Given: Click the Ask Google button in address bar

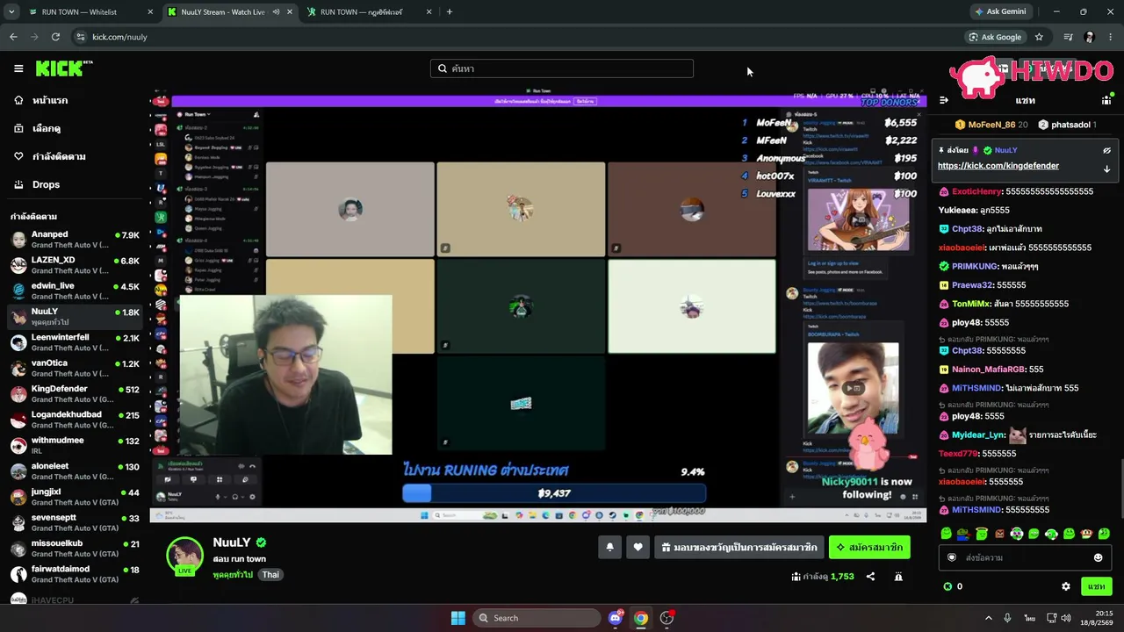Looking at the screenshot, I should click(995, 37).
